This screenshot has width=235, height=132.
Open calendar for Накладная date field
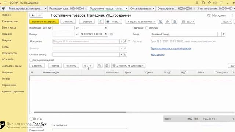coord(106,28)
